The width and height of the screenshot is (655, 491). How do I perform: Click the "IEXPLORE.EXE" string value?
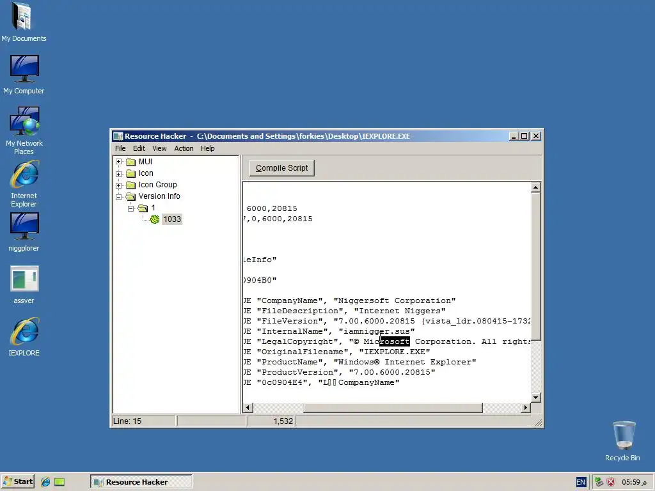pos(395,352)
